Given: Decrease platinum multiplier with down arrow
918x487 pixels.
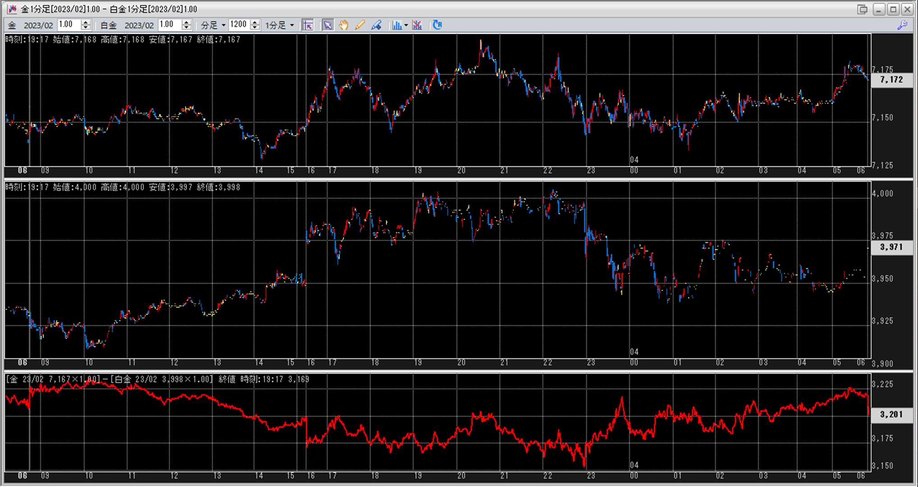Looking at the screenshot, I should (x=186, y=28).
